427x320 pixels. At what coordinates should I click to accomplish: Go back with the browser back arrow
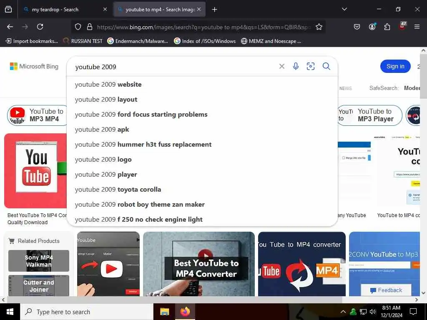[x=10, y=27]
